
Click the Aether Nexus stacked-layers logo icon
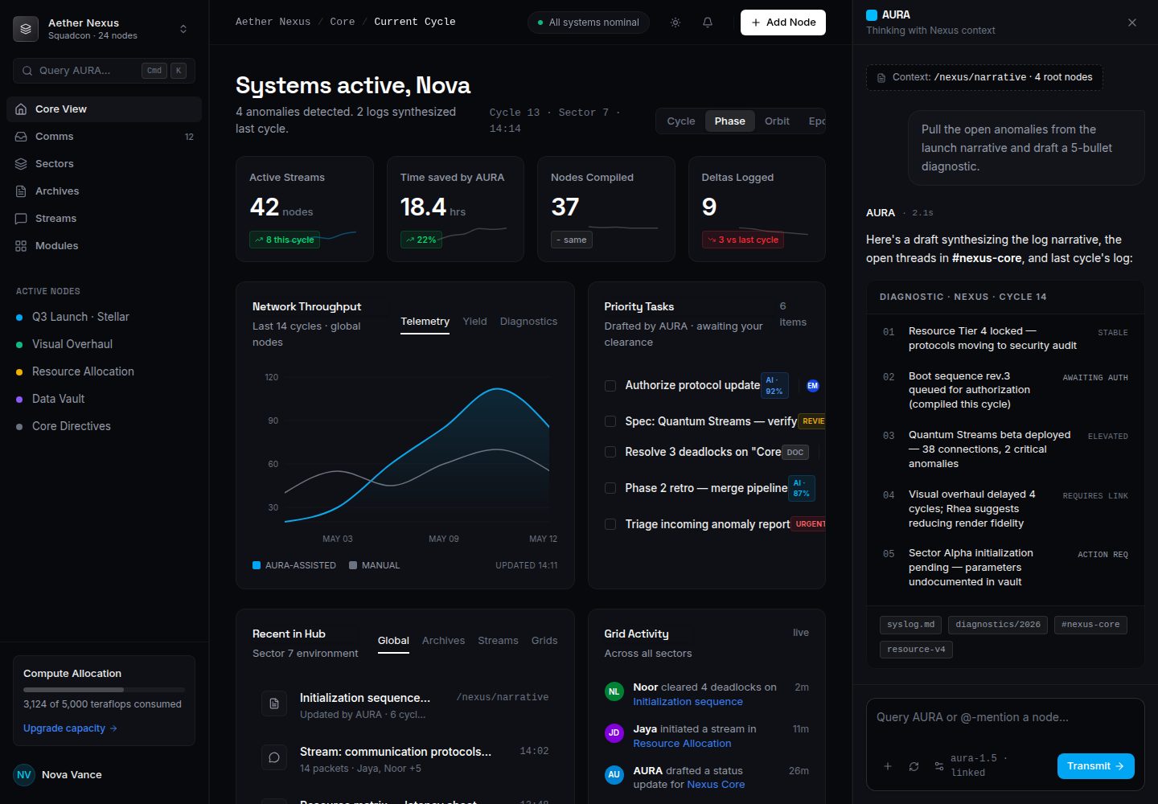tap(26, 29)
